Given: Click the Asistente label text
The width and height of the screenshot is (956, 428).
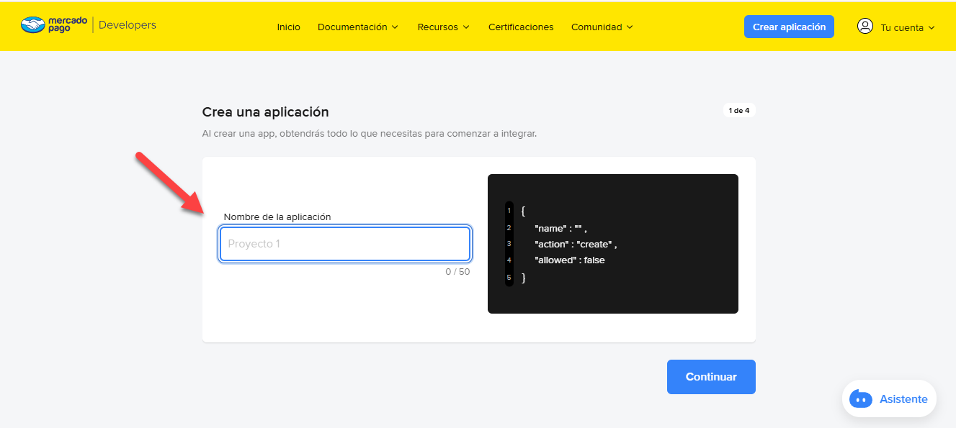Looking at the screenshot, I should tap(903, 399).
